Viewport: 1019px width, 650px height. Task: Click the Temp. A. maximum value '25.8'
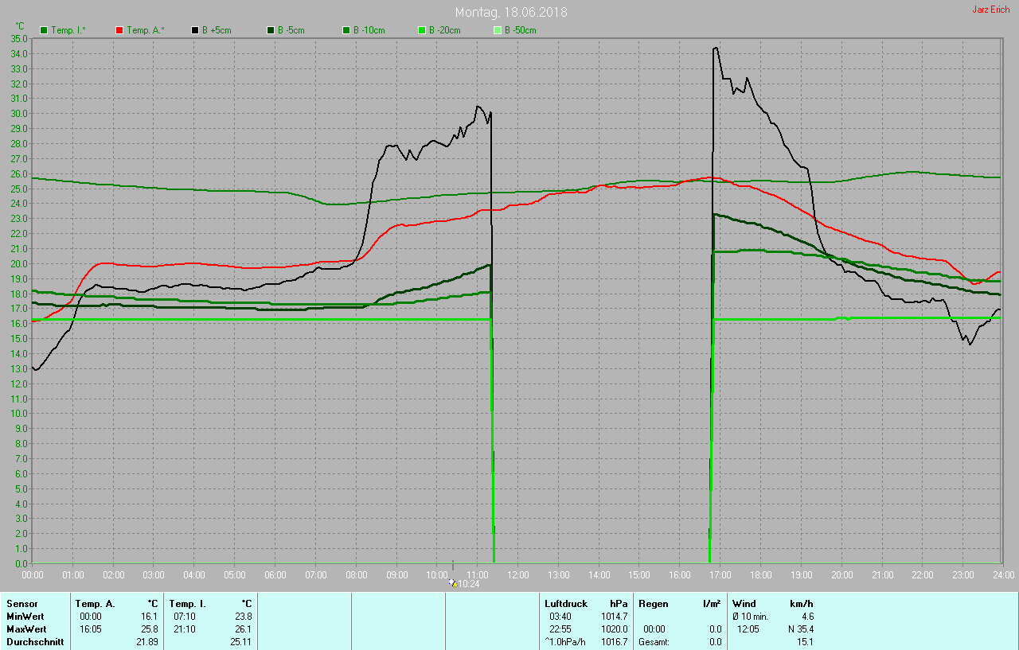[x=150, y=629]
